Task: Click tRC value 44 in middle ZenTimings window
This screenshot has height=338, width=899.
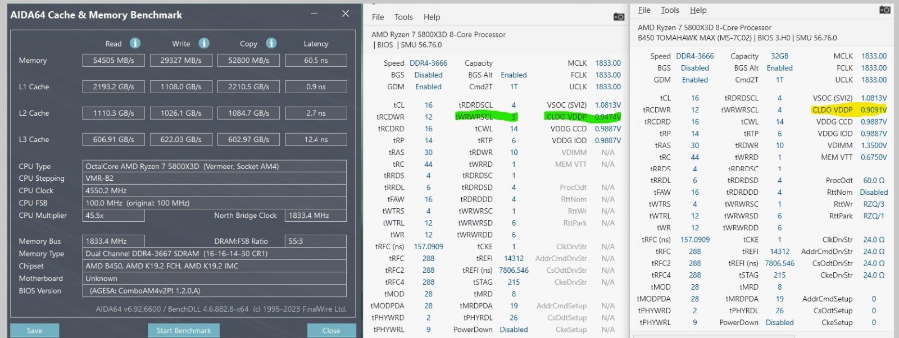Action: (428, 164)
